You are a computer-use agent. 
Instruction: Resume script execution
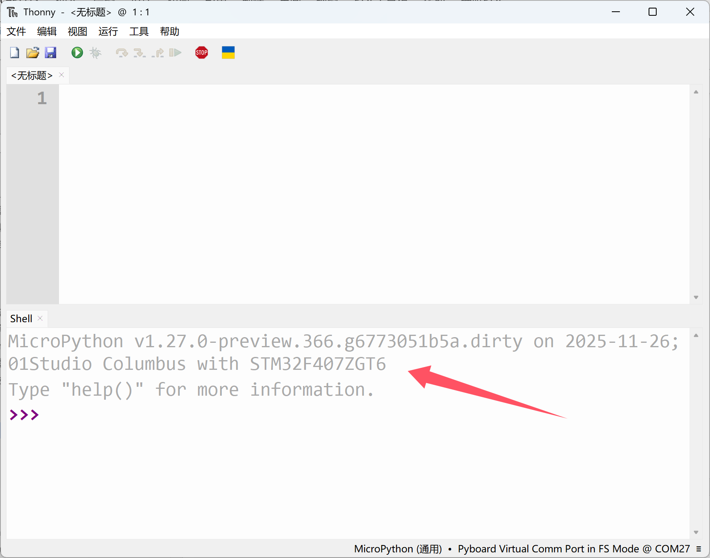coord(175,52)
